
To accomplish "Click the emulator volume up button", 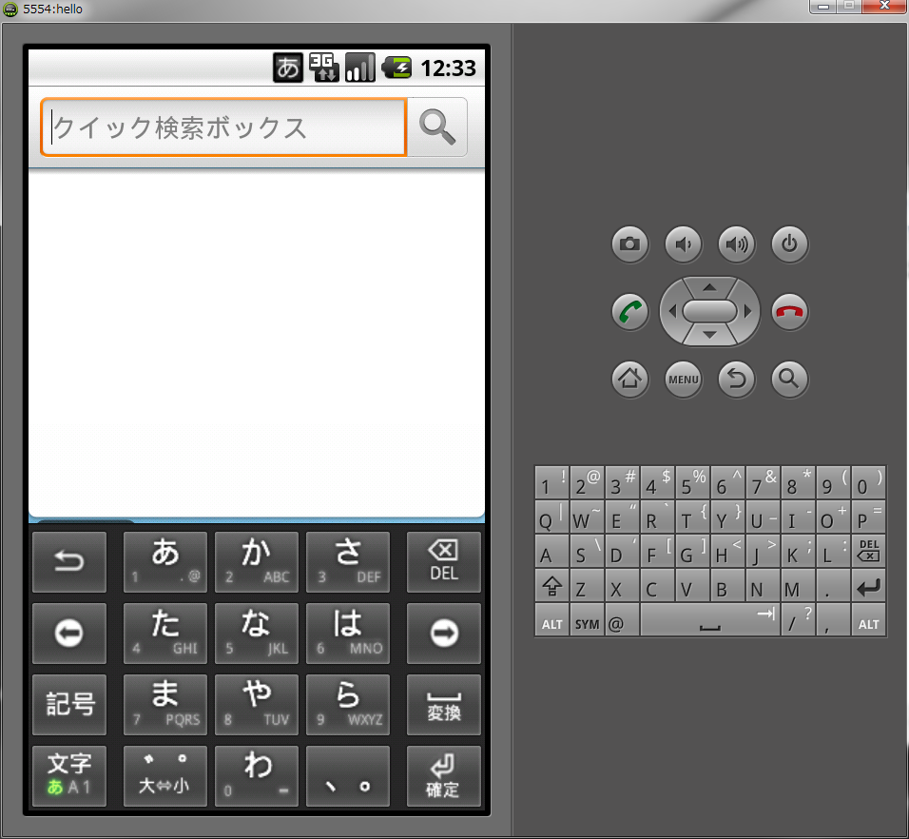I will pyautogui.click(x=737, y=244).
